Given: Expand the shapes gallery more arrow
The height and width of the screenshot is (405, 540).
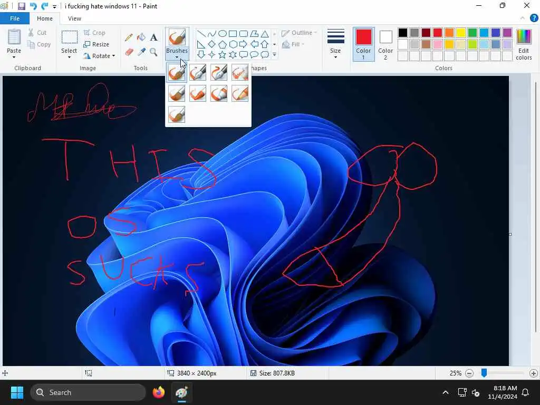Looking at the screenshot, I should [274, 54].
